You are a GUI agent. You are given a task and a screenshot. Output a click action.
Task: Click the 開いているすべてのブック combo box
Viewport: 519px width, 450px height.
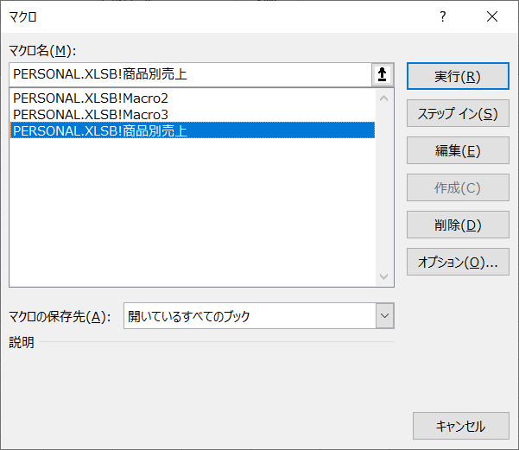pos(249,316)
